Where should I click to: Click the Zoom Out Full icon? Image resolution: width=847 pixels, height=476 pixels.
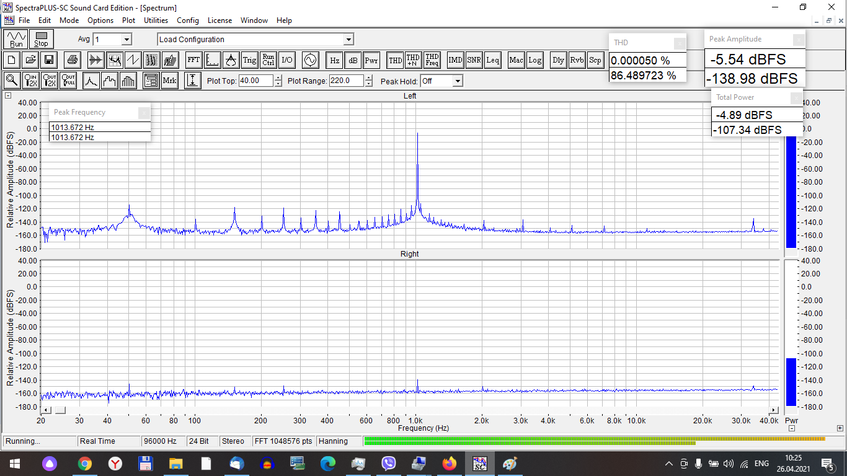click(x=68, y=81)
